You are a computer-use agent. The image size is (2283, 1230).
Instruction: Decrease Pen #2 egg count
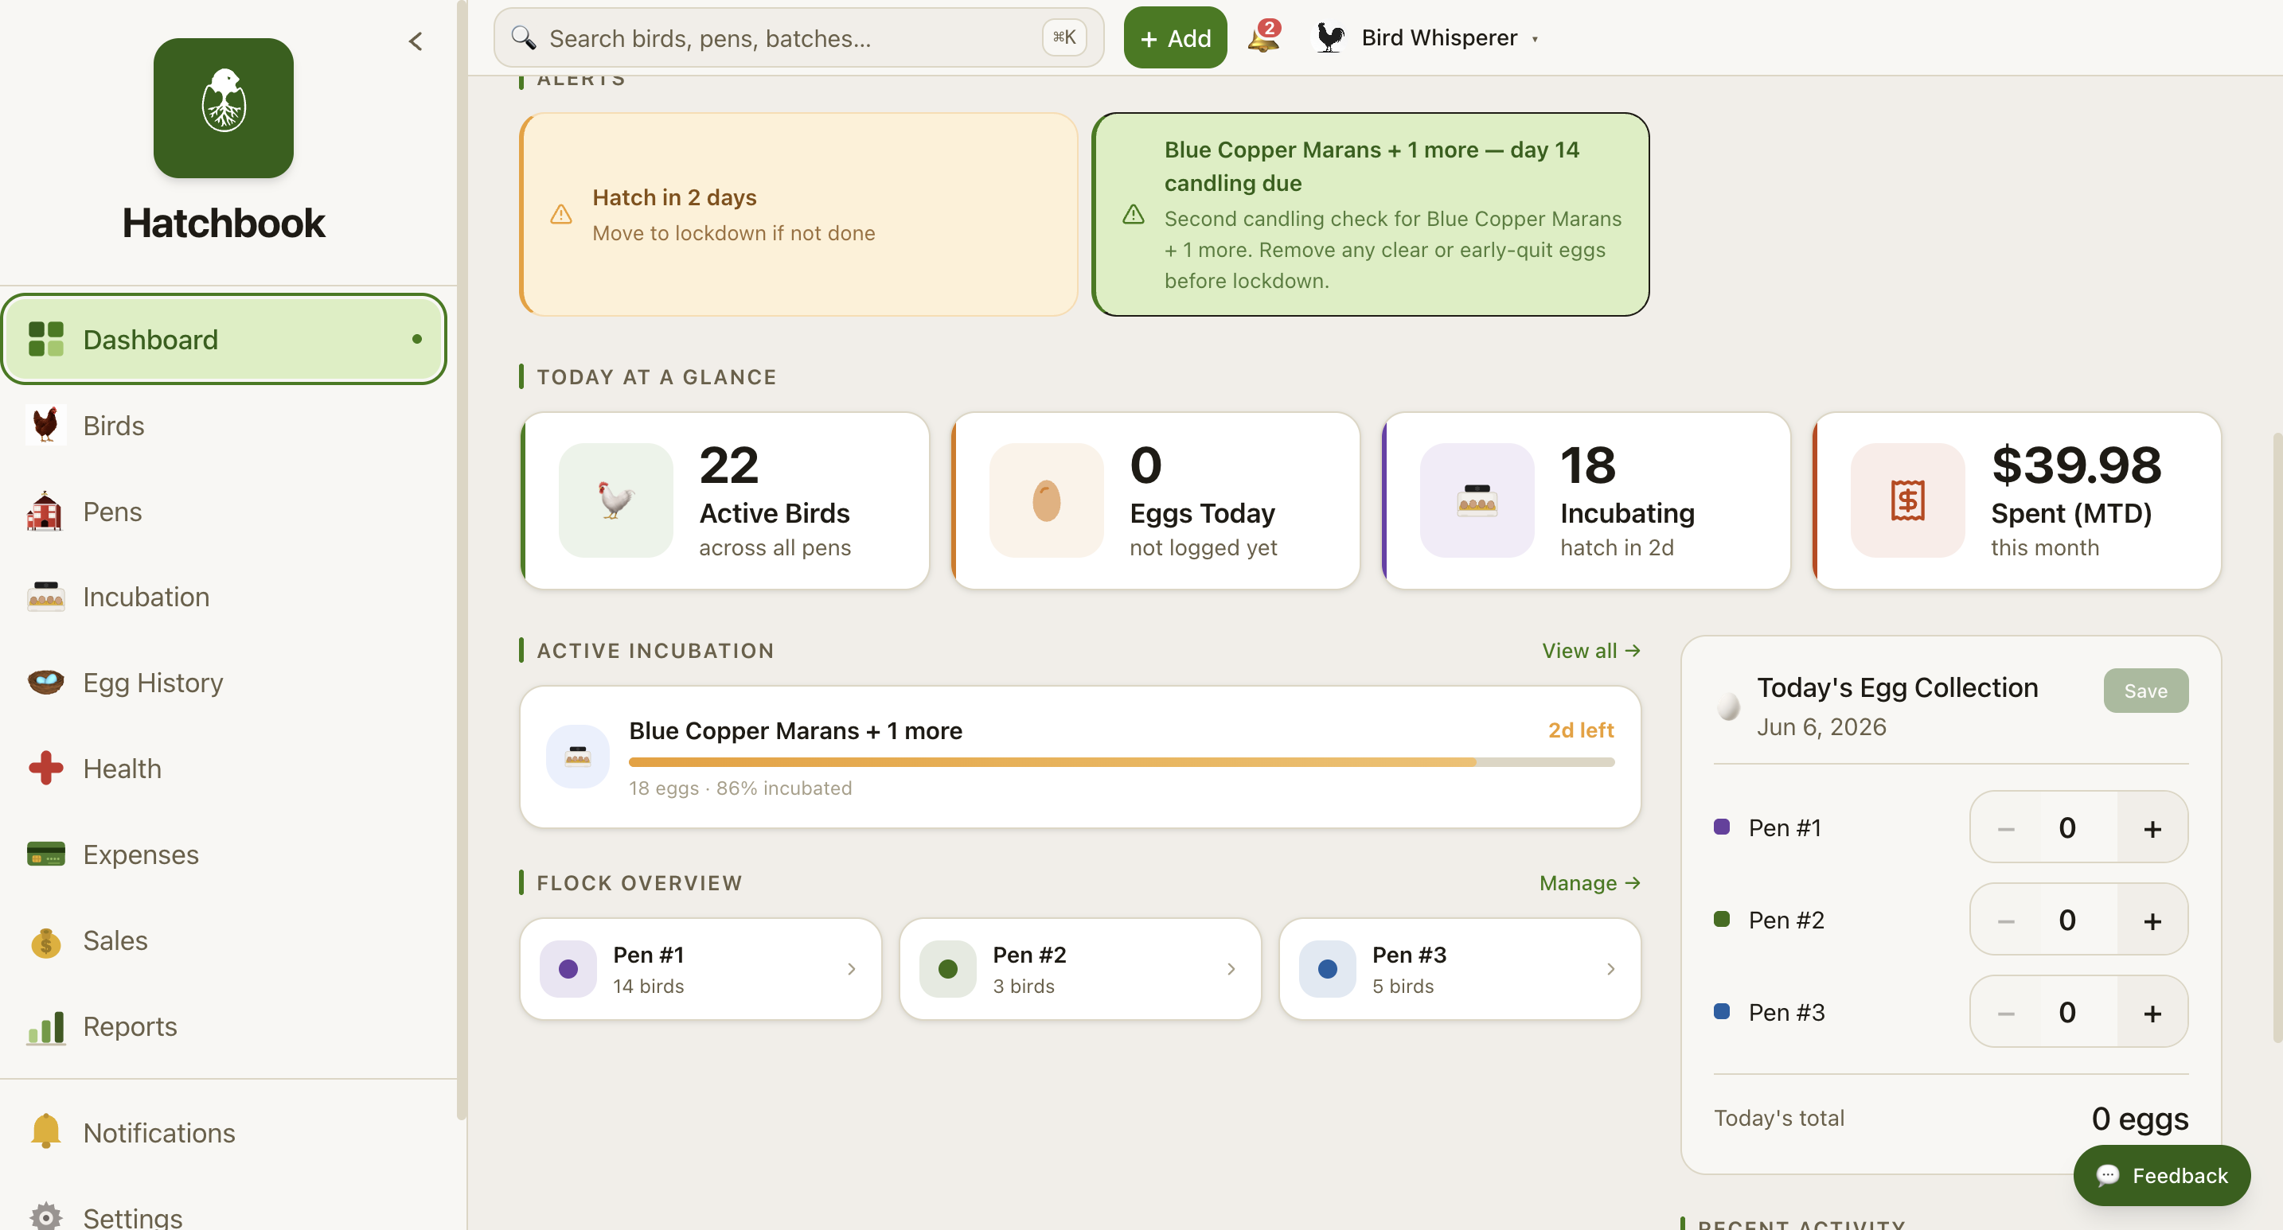tap(2007, 920)
